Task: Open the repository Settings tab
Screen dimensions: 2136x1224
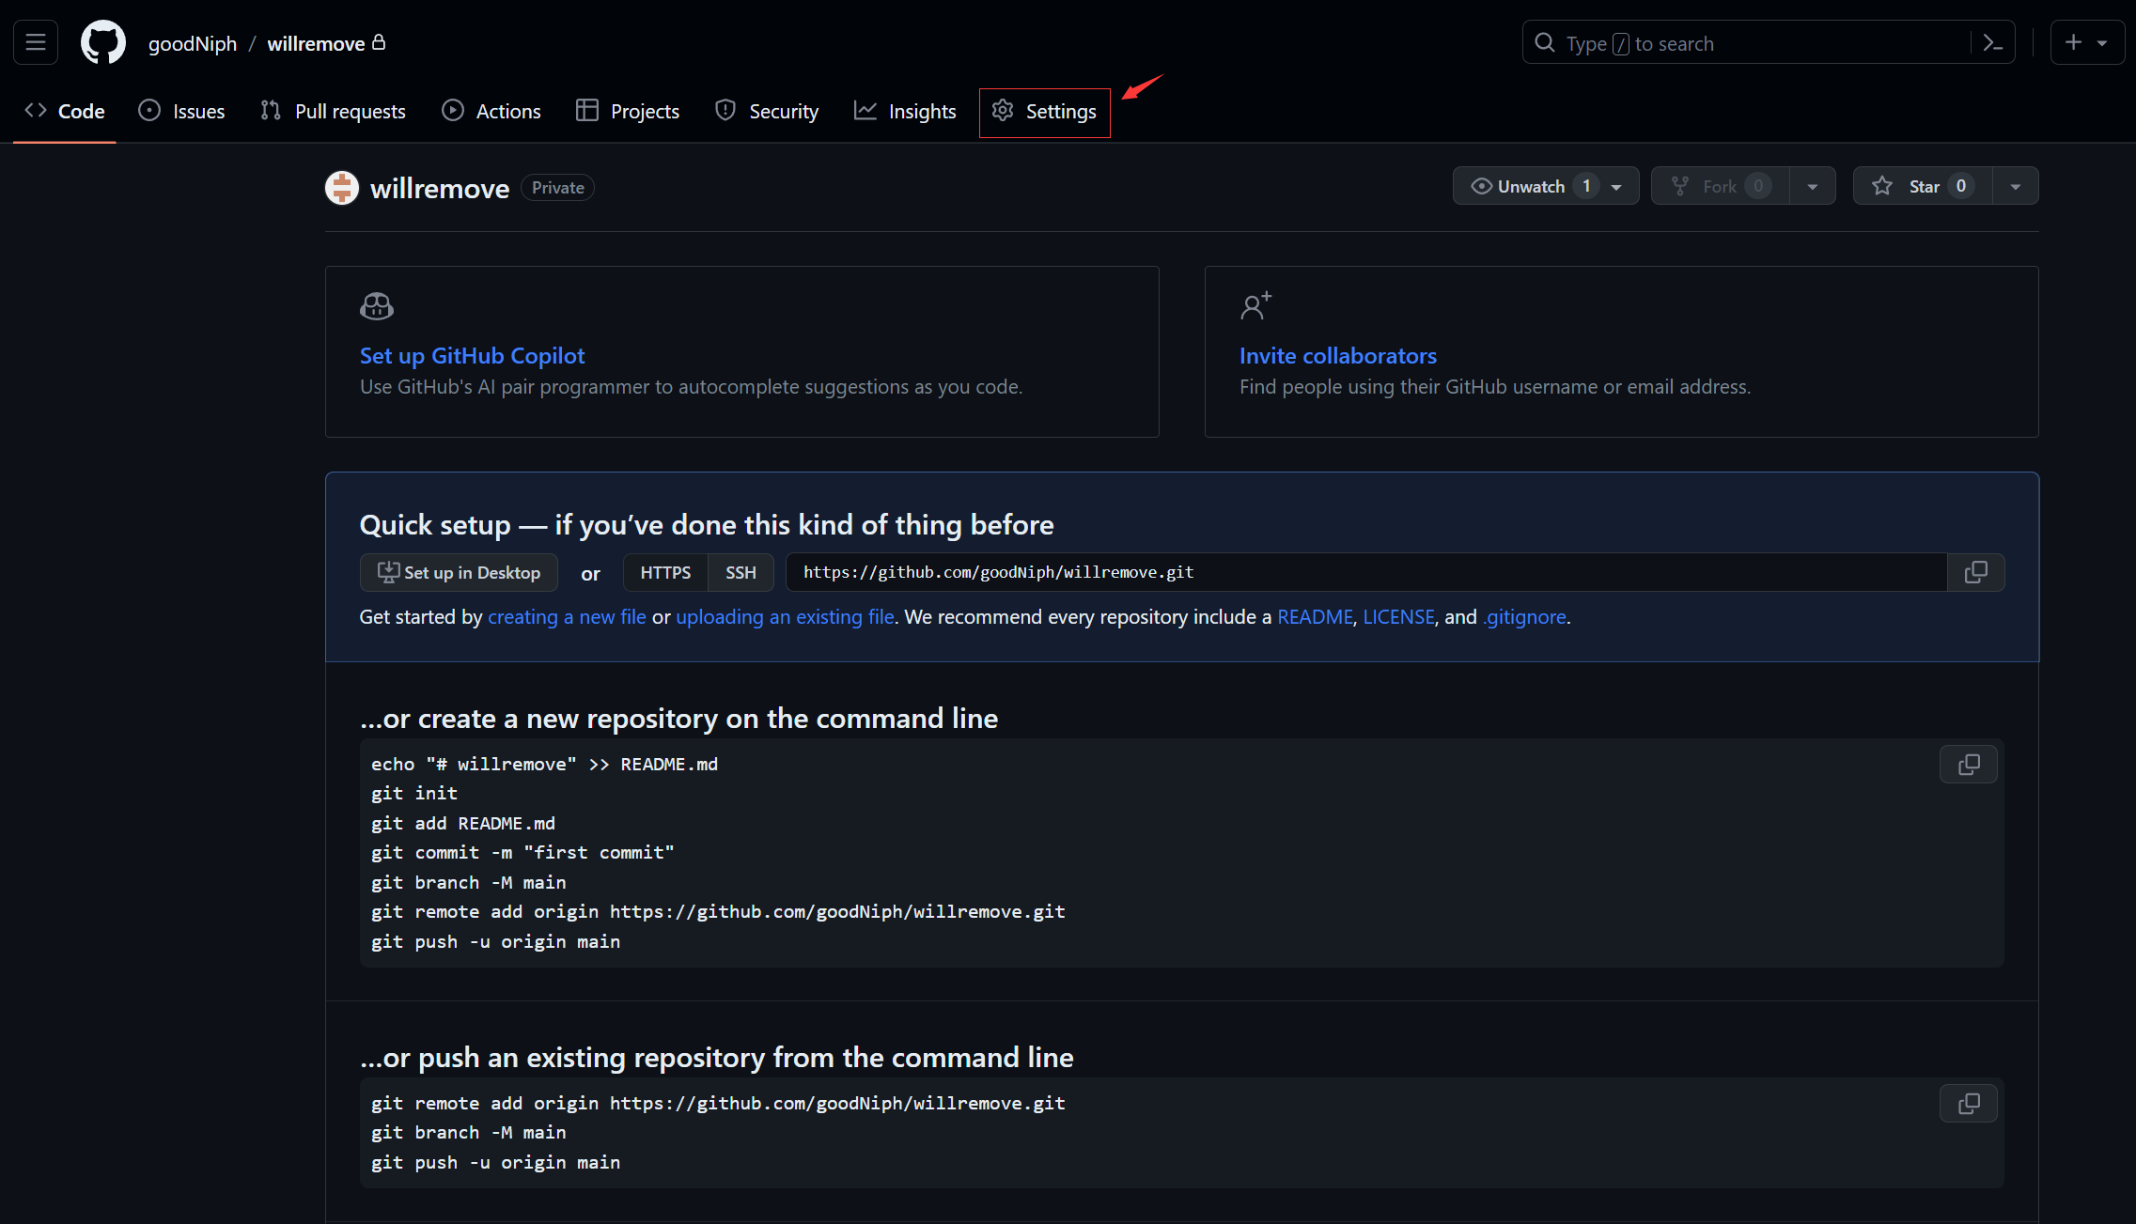Action: 1044,112
